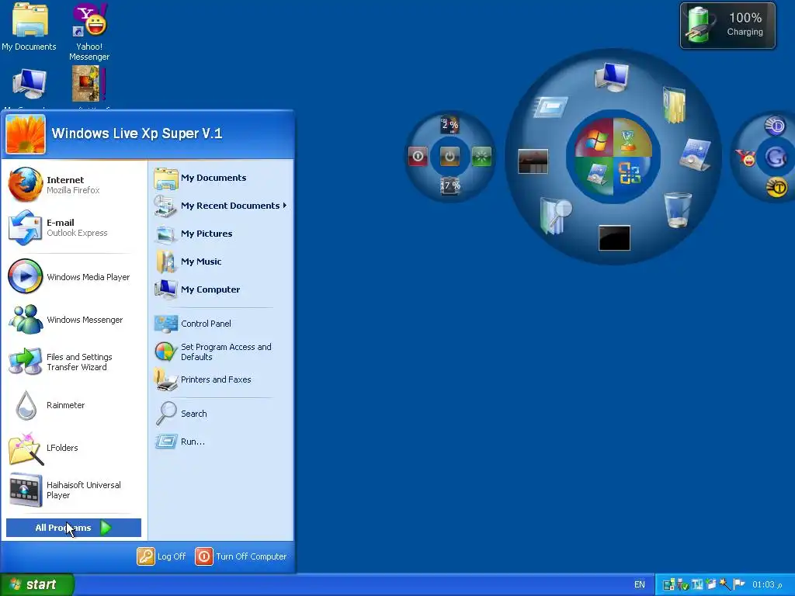Image resolution: width=795 pixels, height=596 pixels.
Task: Click Turn Off Computer button
Action: [x=241, y=556]
